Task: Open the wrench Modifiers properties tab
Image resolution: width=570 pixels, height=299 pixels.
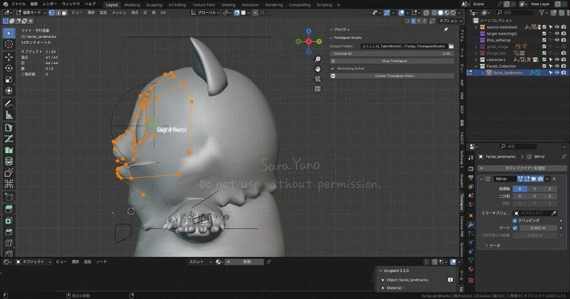Action: tap(471, 224)
